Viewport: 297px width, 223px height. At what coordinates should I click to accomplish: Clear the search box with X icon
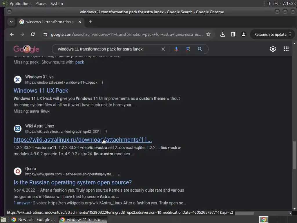pos(163,49)
